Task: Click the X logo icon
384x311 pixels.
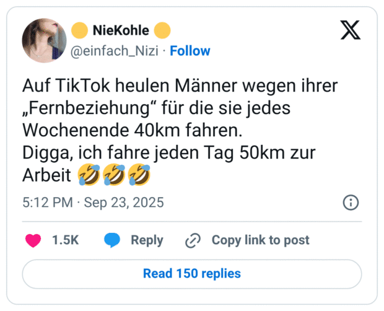Action: tap(350, 29)
